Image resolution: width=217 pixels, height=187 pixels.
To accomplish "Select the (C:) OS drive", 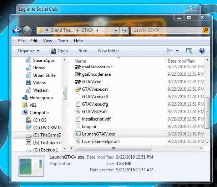I will point(36,120).
